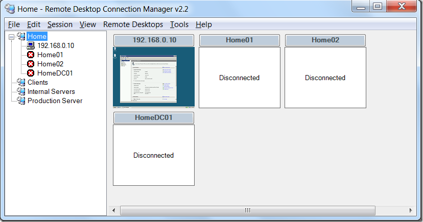Click the red disconnected icon beside HomeDC01

[x=31, y=73]
